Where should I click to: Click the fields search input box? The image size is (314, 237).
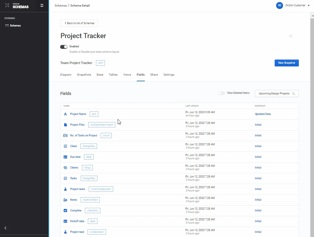274,93
